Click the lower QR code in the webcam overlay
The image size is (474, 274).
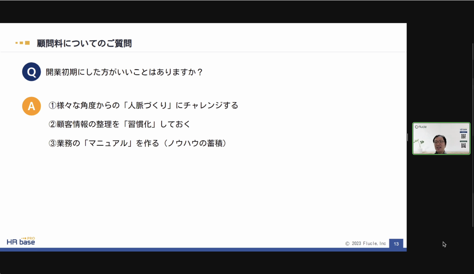point(464,146)
